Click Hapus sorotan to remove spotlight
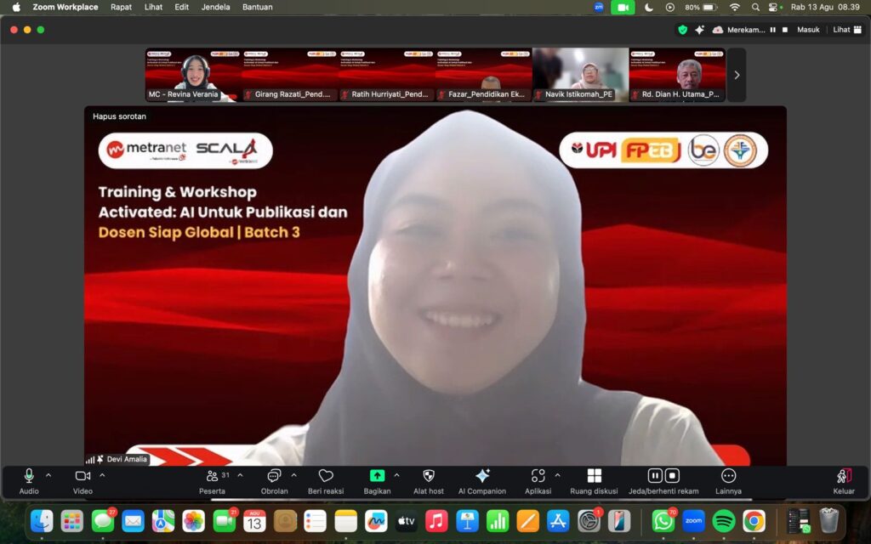Screen dimensions: 871x544 119,116
